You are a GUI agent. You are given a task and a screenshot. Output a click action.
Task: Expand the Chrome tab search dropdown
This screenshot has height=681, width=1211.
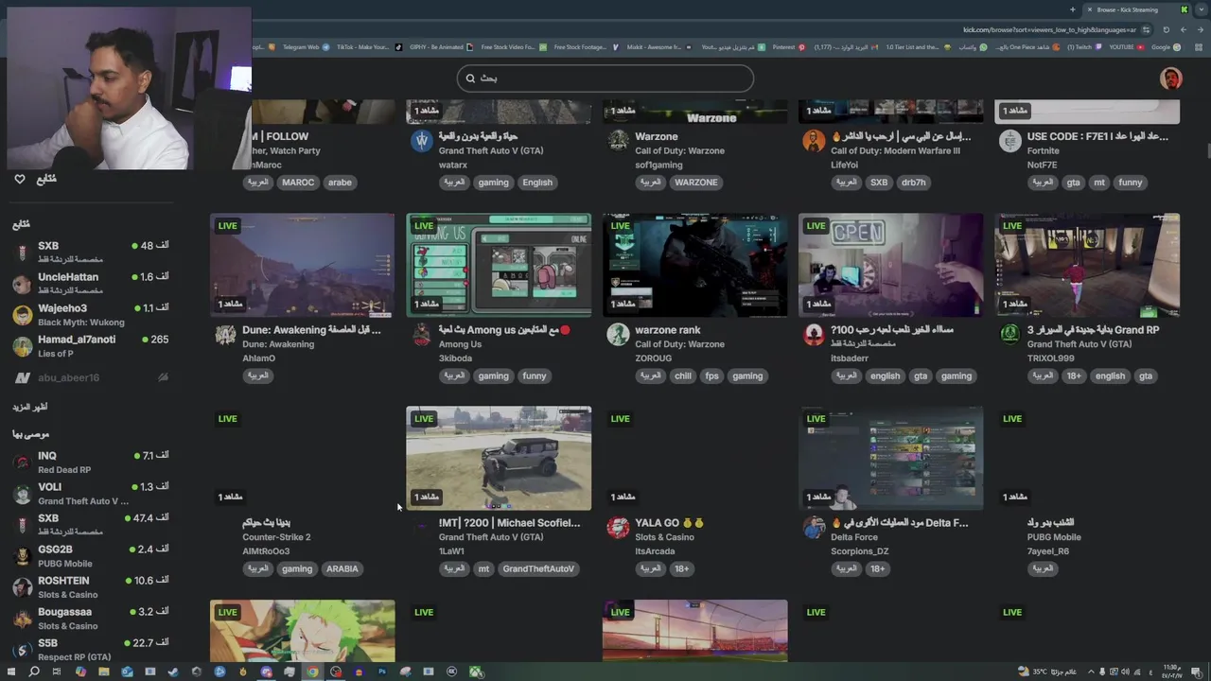(1202, 9)
